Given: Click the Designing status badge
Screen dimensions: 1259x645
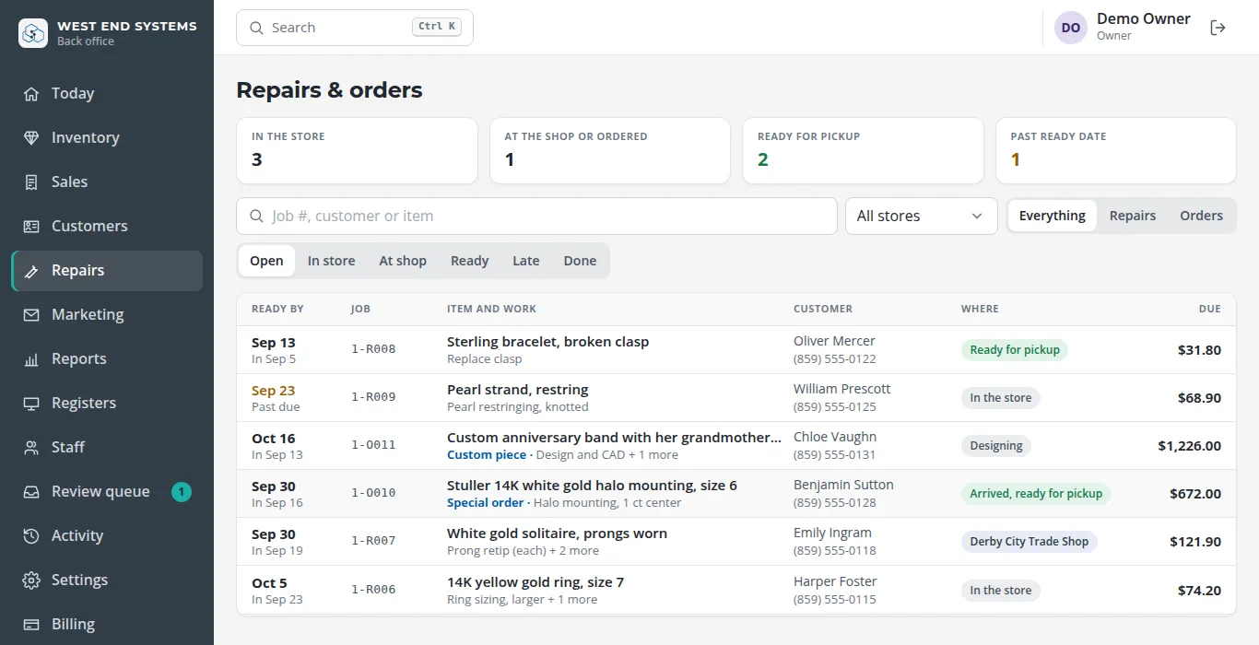Looking at the screenshot, I should coord(996,446).
